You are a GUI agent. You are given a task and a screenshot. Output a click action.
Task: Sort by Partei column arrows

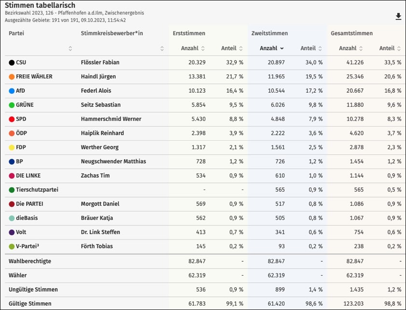point(70,48)
